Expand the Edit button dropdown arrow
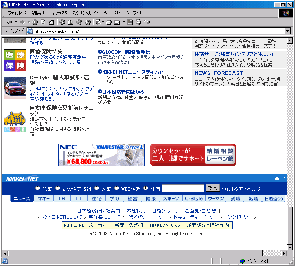This screenshot has height=266, width=295. [x=124, y=22]
